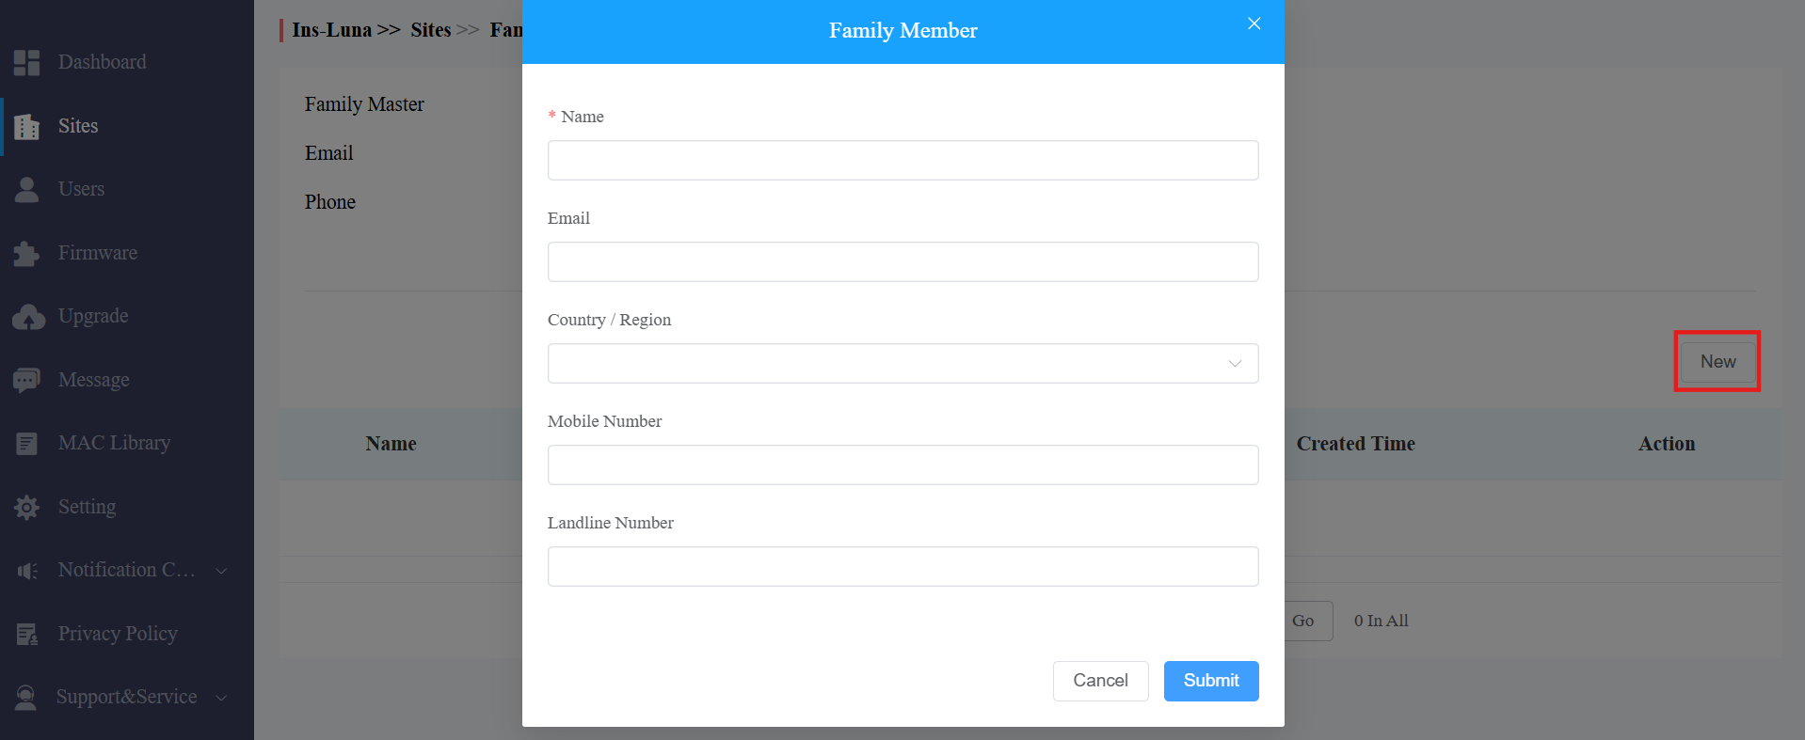Click into the Mobile Number field
The image size is (1805, 740).
(x=902, y=464)
